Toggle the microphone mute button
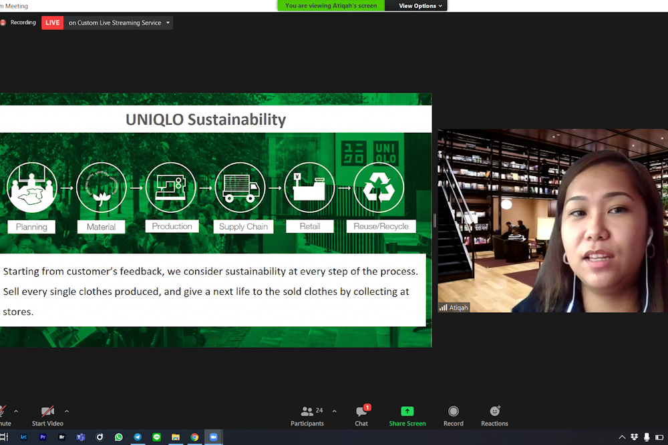The image size is (668, 445). pyautogui.click(x=3, y=415)
